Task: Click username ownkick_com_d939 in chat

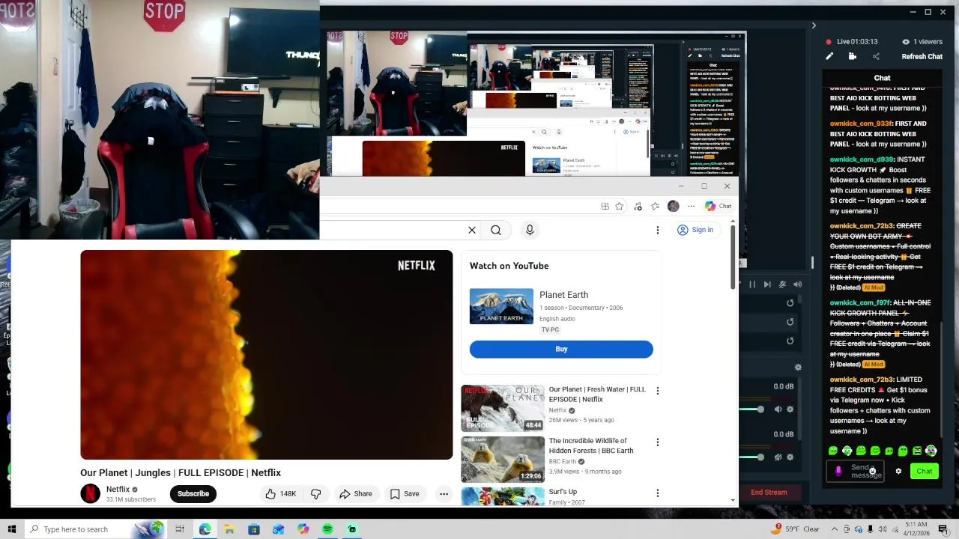Action: pos(861,159)
